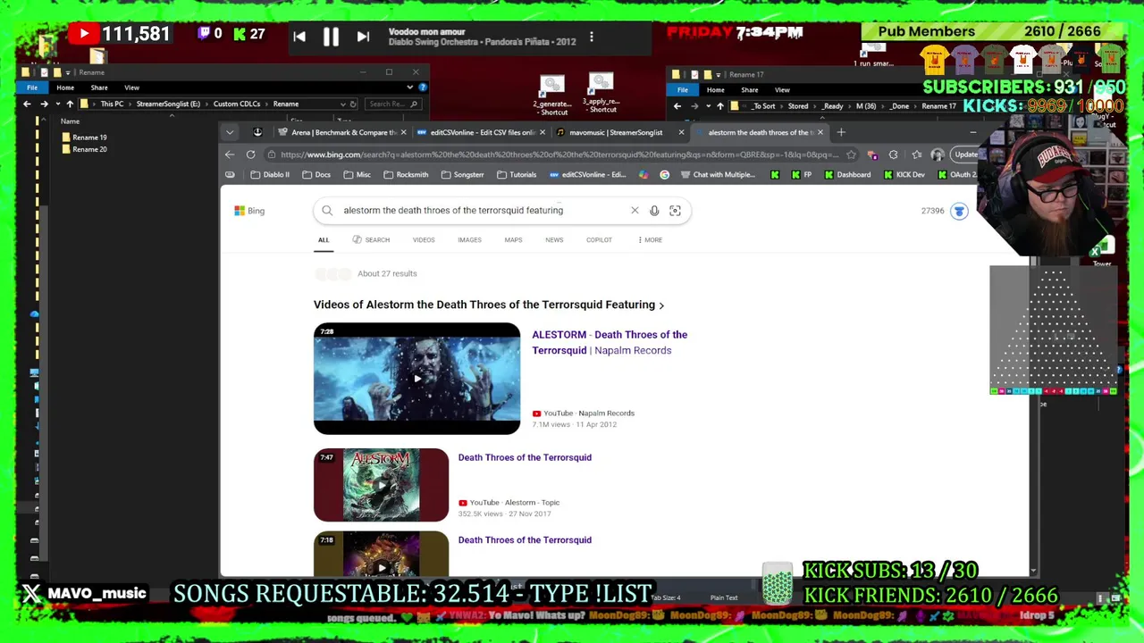Close the mavomusic StreamerSonglist tab
1144x643 pixels.
tap(681, 132)
